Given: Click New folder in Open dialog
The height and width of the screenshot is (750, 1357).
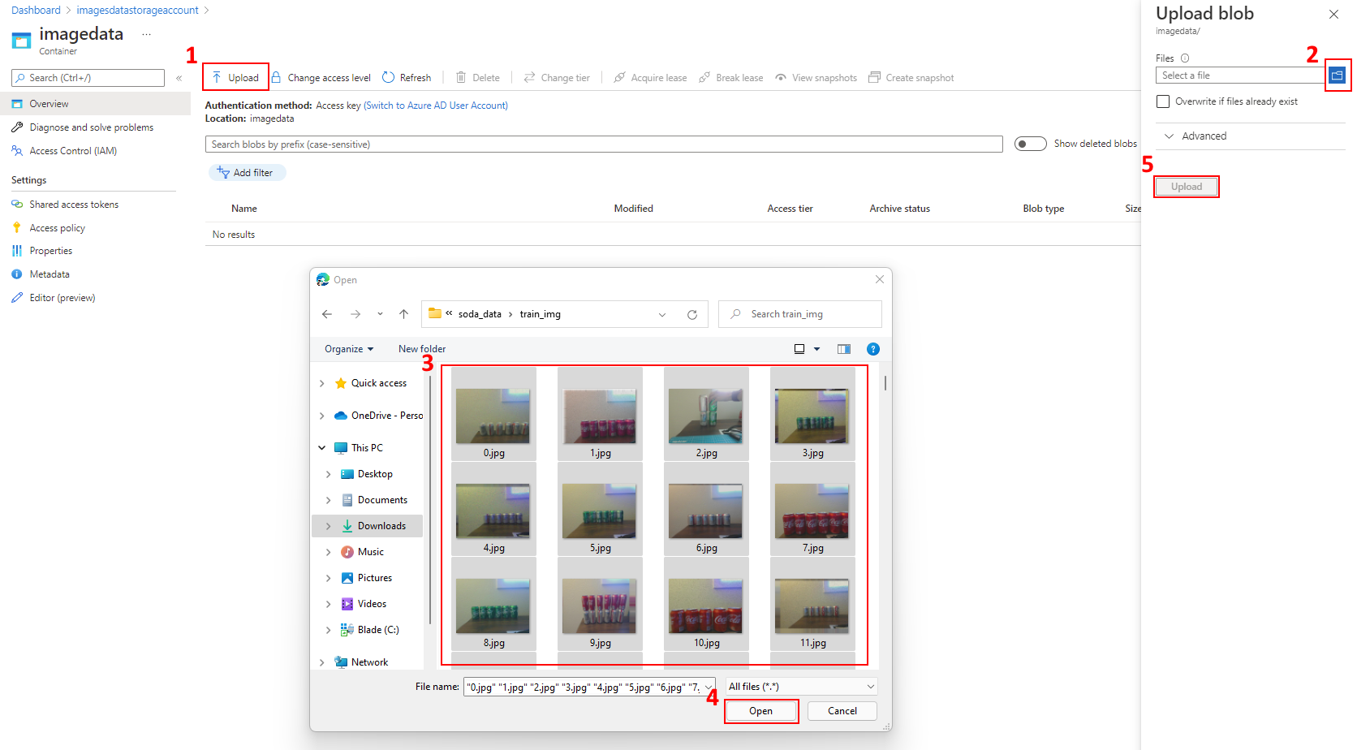Looking at the screenshot, I should click(422, 349).
